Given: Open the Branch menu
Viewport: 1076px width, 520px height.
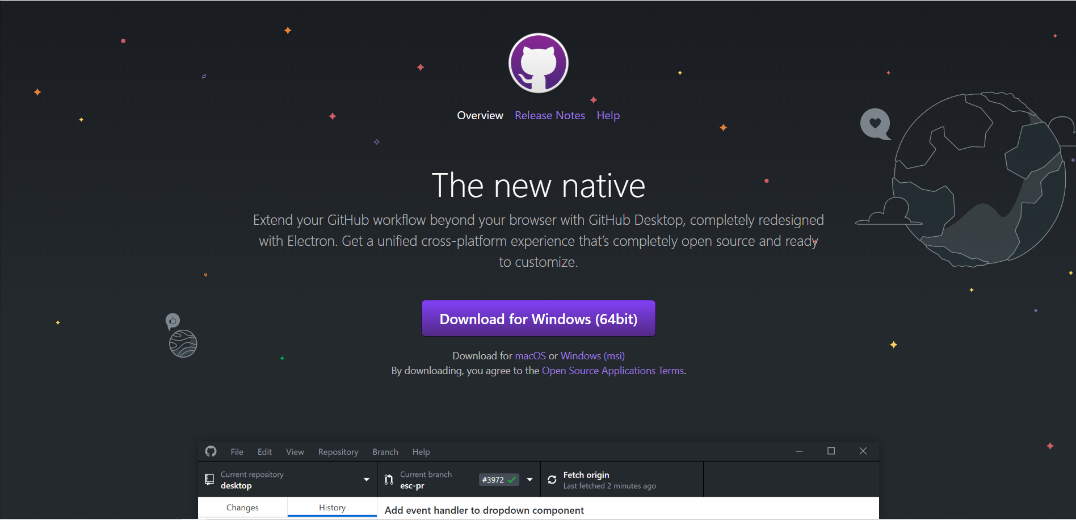Looking at the screenshot, I should coord(385,452).
